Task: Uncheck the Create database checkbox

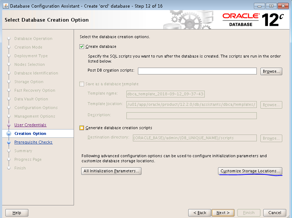Action: 82,47
